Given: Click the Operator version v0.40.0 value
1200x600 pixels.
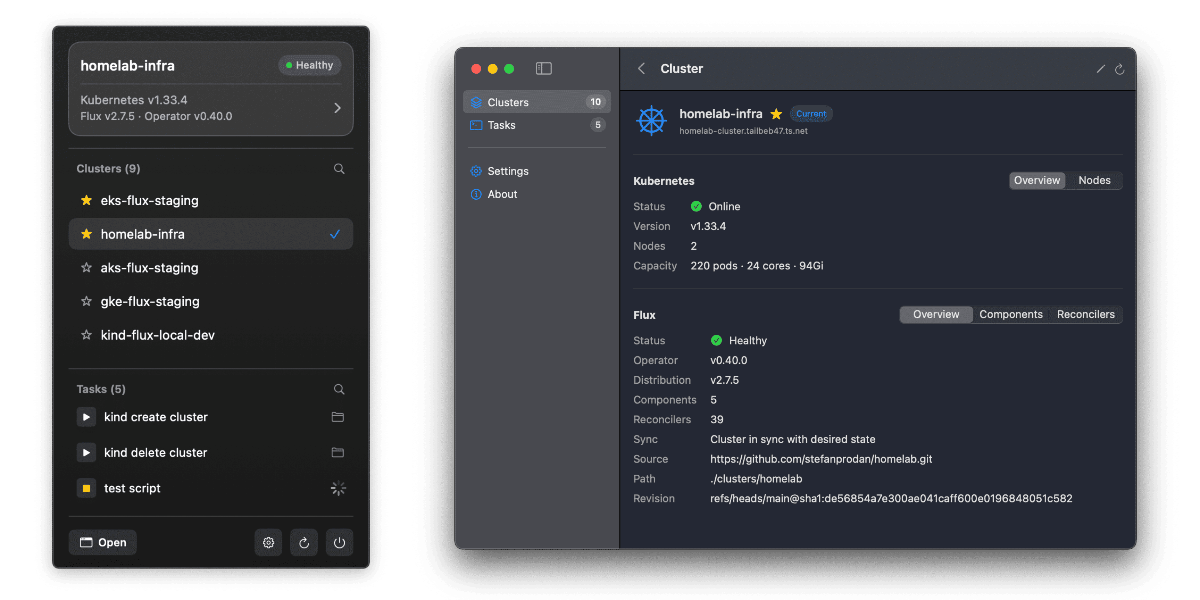Looking at the screenshot, I should click(728, 360).
